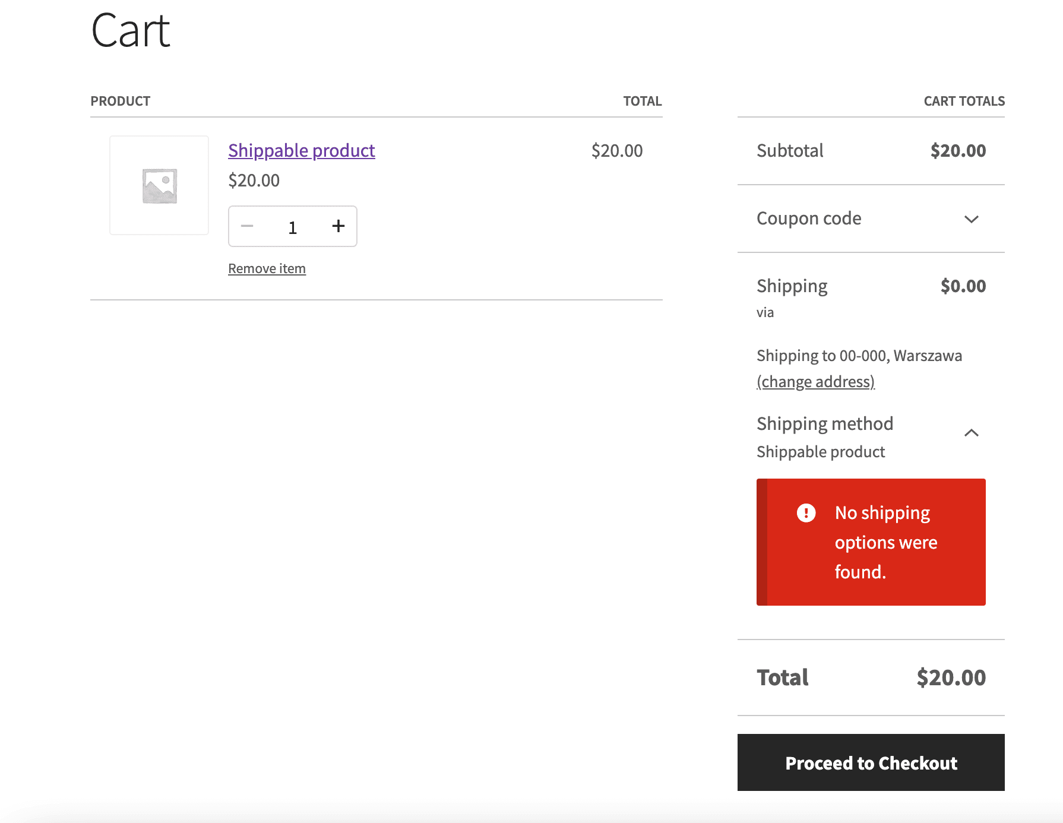
Task: Click the plus stepper in the quantity control
Action: point(338,226)
